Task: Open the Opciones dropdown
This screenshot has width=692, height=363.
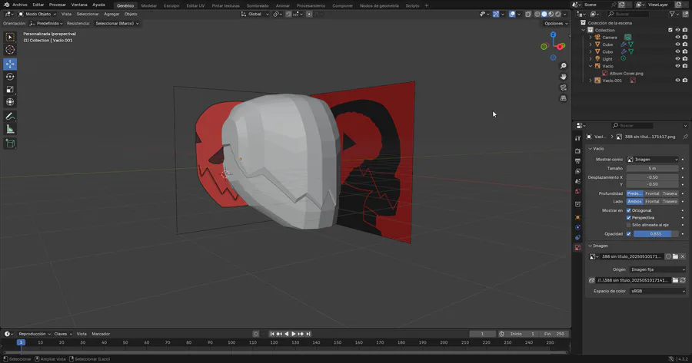Action: tap(556, 23)
